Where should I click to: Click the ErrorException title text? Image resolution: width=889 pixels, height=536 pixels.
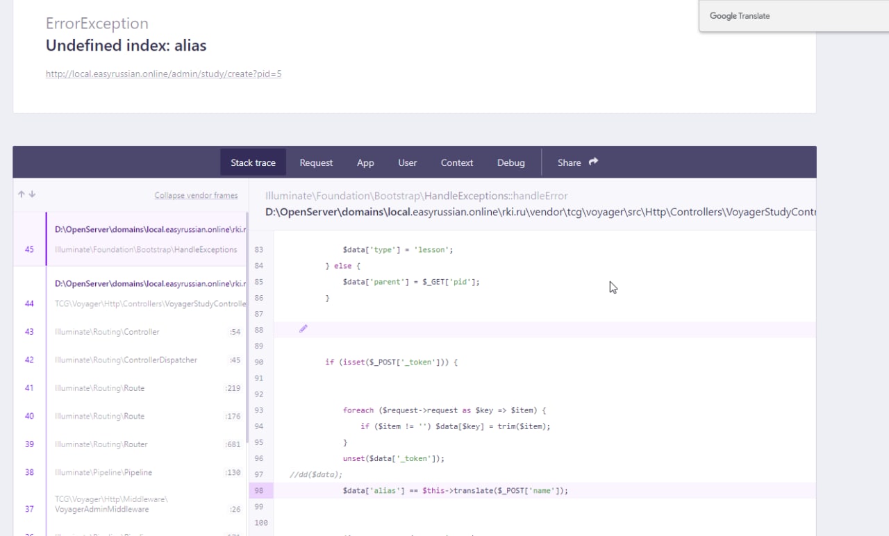97,23
